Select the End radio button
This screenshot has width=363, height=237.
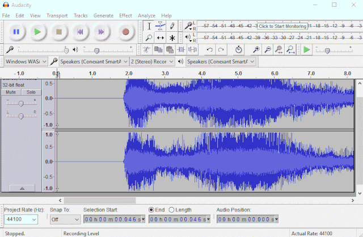(151, 210)
